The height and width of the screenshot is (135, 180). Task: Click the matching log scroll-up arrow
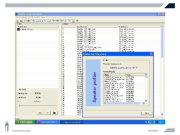pyautogui.click(x=146, y=75)
